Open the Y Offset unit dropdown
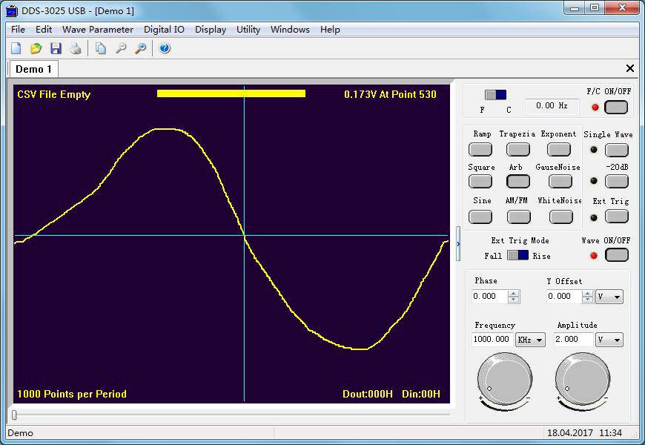This screenshot has height=445, width=645. click(609, 295)
